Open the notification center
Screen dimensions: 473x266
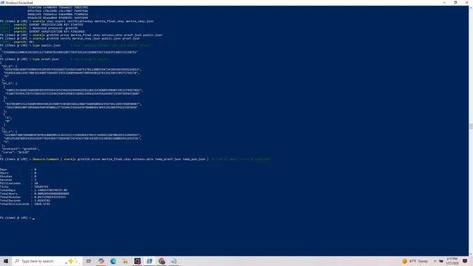(x=465, y=261)
